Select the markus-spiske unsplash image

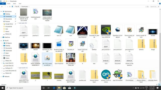[47, 12]
